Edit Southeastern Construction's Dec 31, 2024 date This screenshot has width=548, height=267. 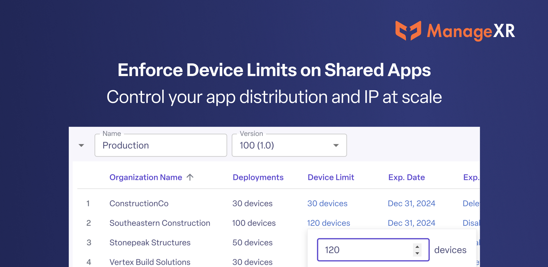tap(411, 223)
